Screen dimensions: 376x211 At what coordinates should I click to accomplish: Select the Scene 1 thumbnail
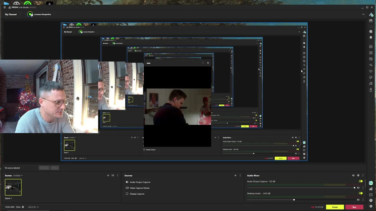pos(13,187)
